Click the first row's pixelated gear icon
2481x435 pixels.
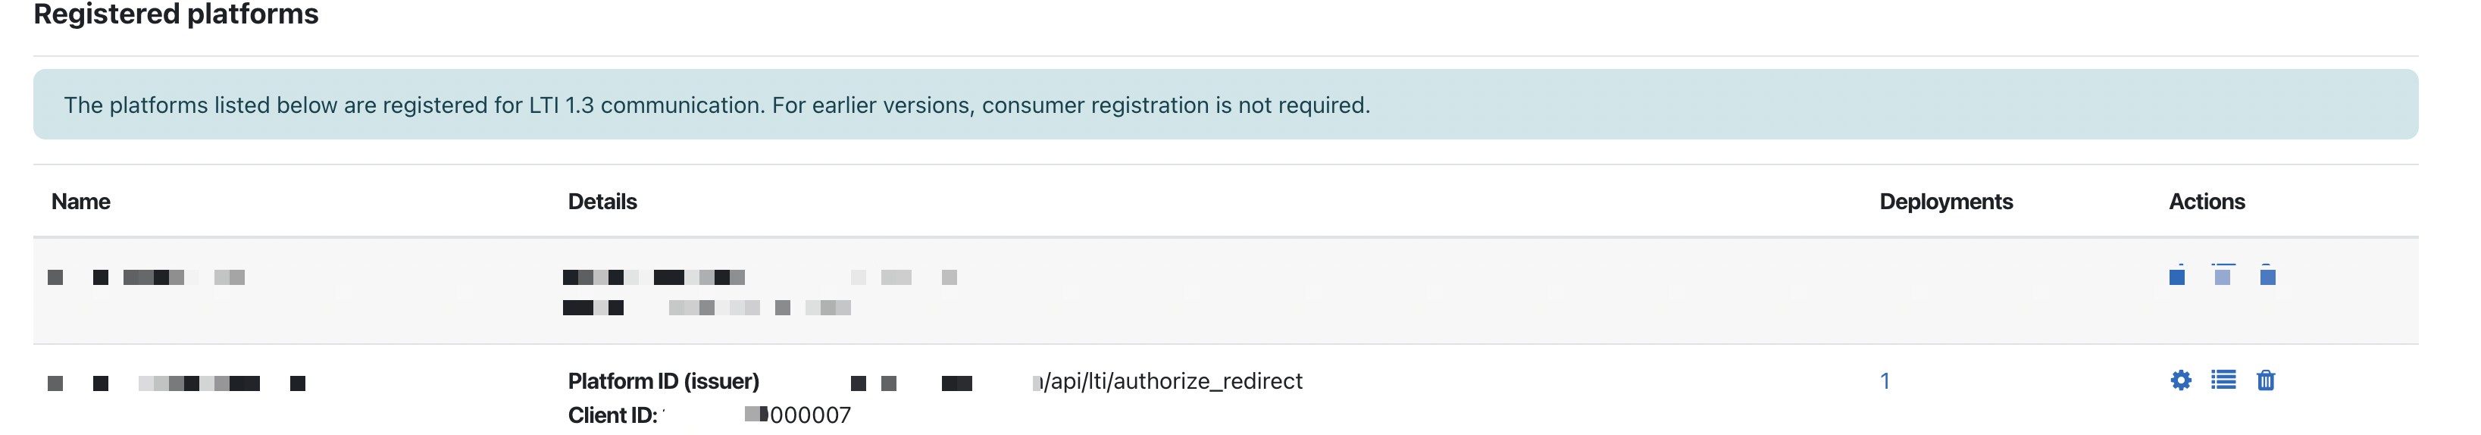coord(2176,275)
